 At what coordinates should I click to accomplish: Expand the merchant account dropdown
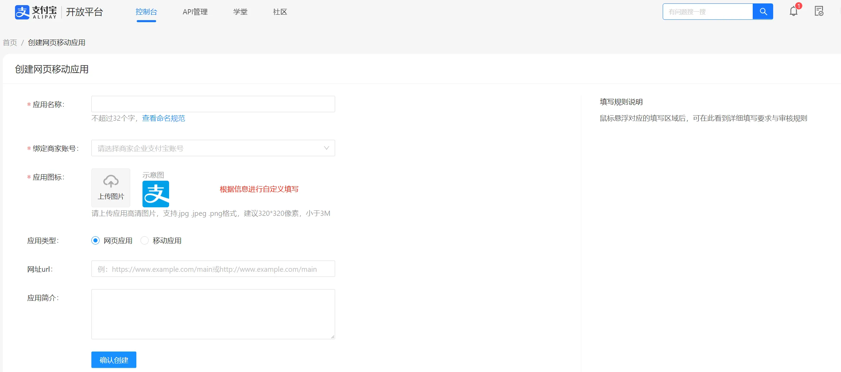(x=213, y=148)
